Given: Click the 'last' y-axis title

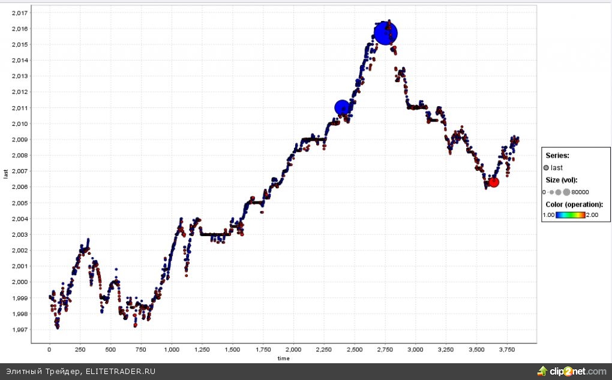Looking at the screenshot, I should click(x=5, y=174).
